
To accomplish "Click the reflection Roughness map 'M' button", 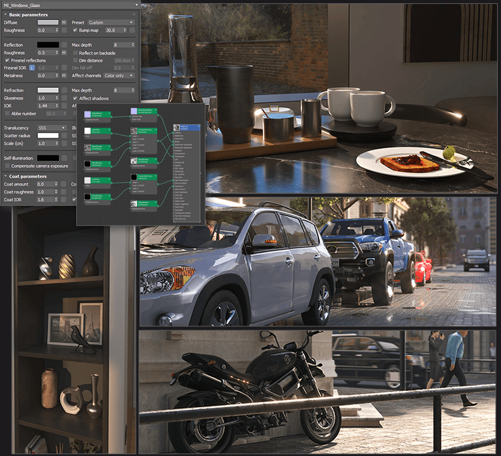I will [x=64, y=53].
